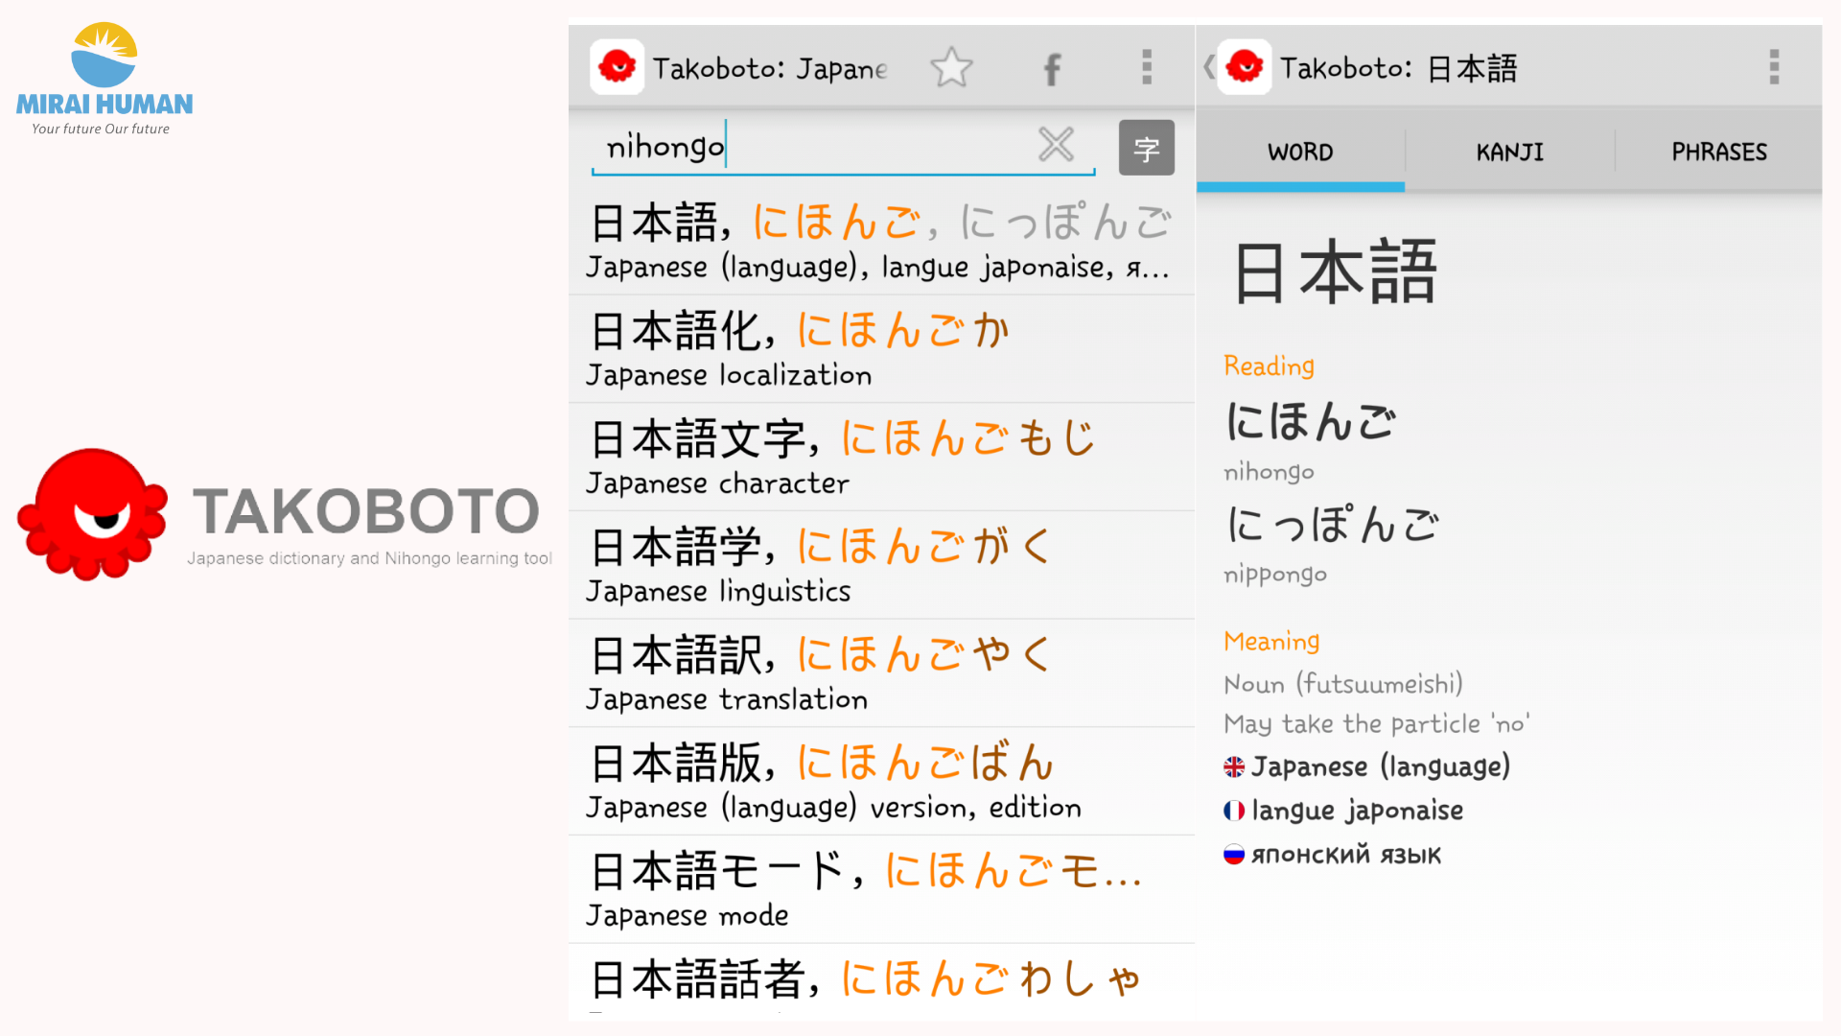Click the Facebook share icon
1841x1036 pixels.
click(x=1052, y=69)
